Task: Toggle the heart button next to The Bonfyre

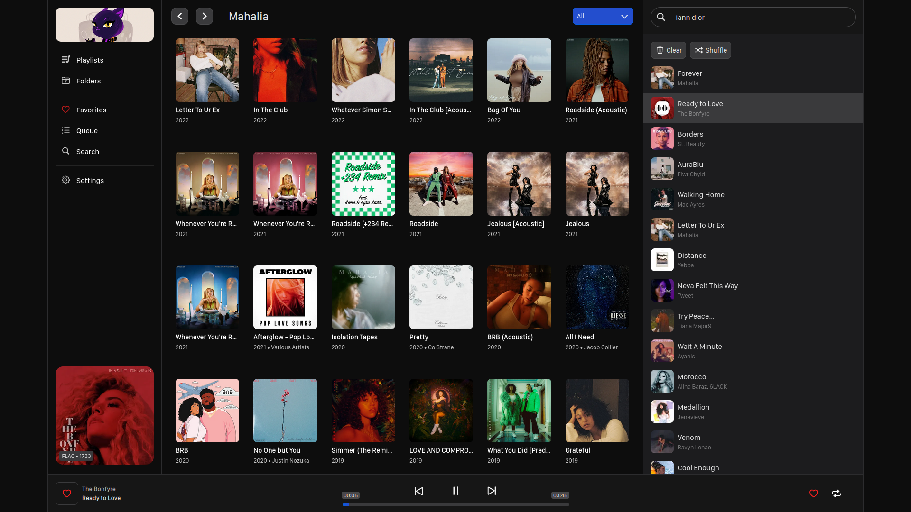Action: (x=67, y=494)
